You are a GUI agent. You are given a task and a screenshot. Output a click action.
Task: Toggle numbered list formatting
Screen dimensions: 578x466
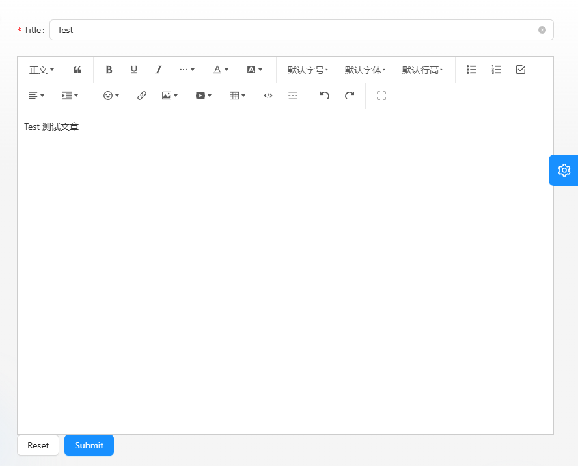496,70
